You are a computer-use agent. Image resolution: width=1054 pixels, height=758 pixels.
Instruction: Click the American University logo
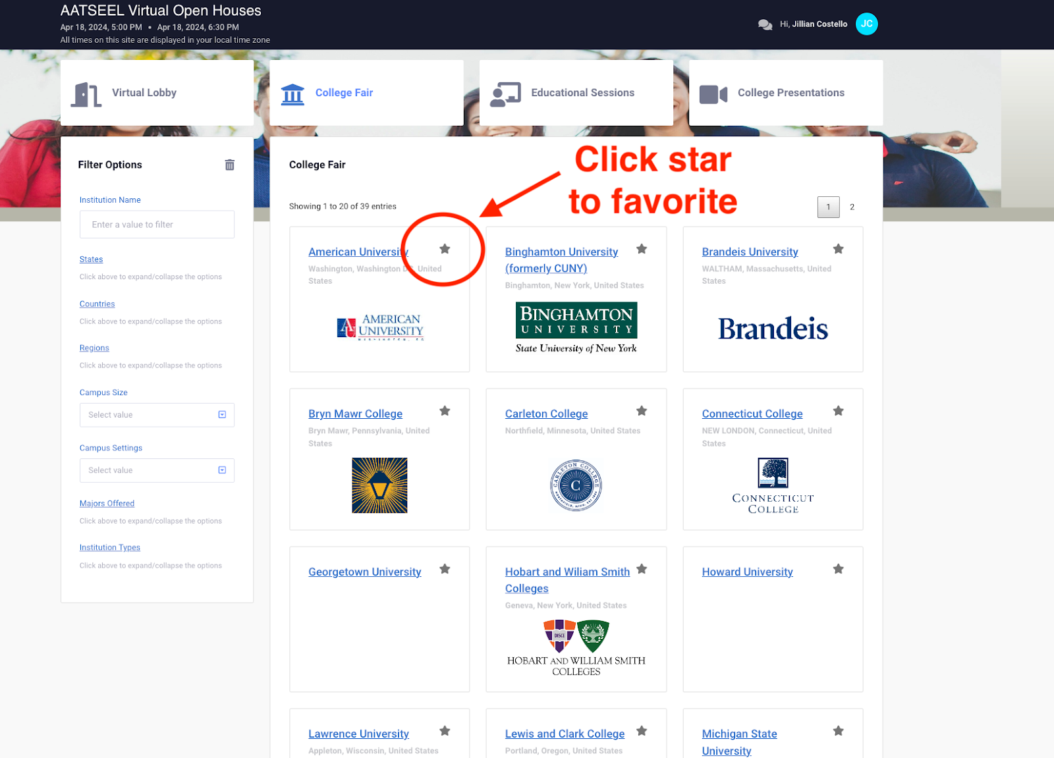tap(380, 327)
